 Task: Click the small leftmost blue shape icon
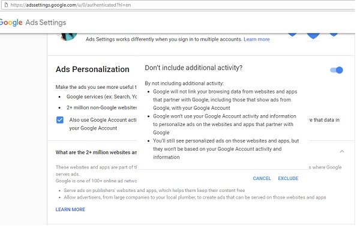(x=293, y=35)
